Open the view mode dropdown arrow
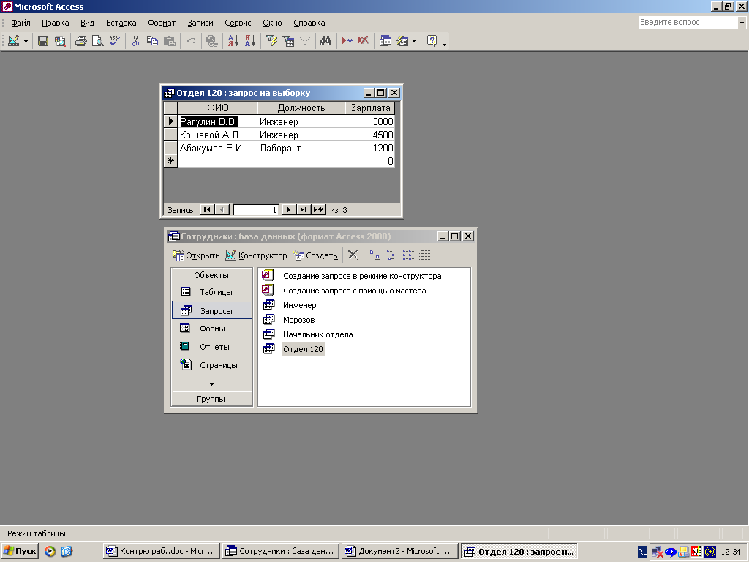This screenshot has height=562, width=749. click(26, 42)
